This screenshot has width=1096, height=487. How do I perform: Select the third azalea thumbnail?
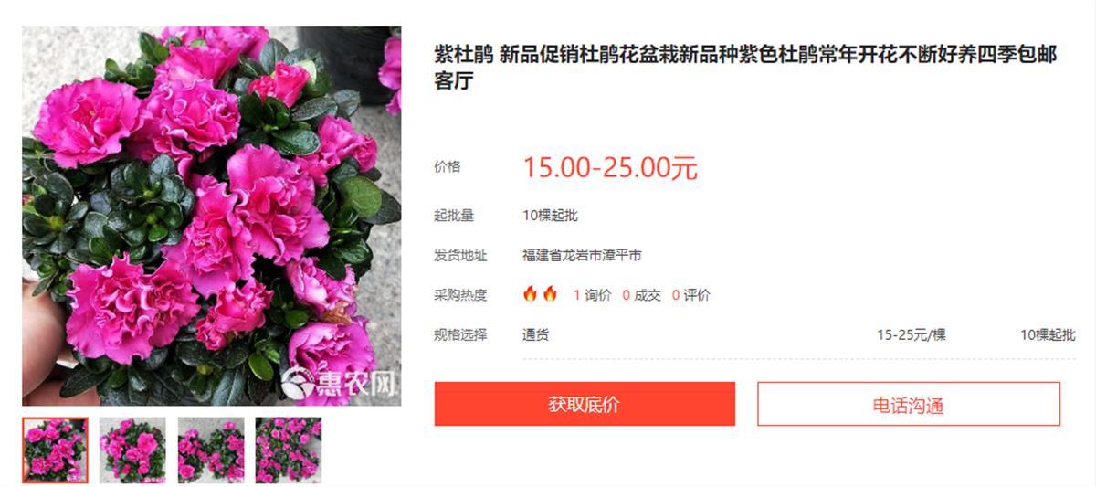211,450
